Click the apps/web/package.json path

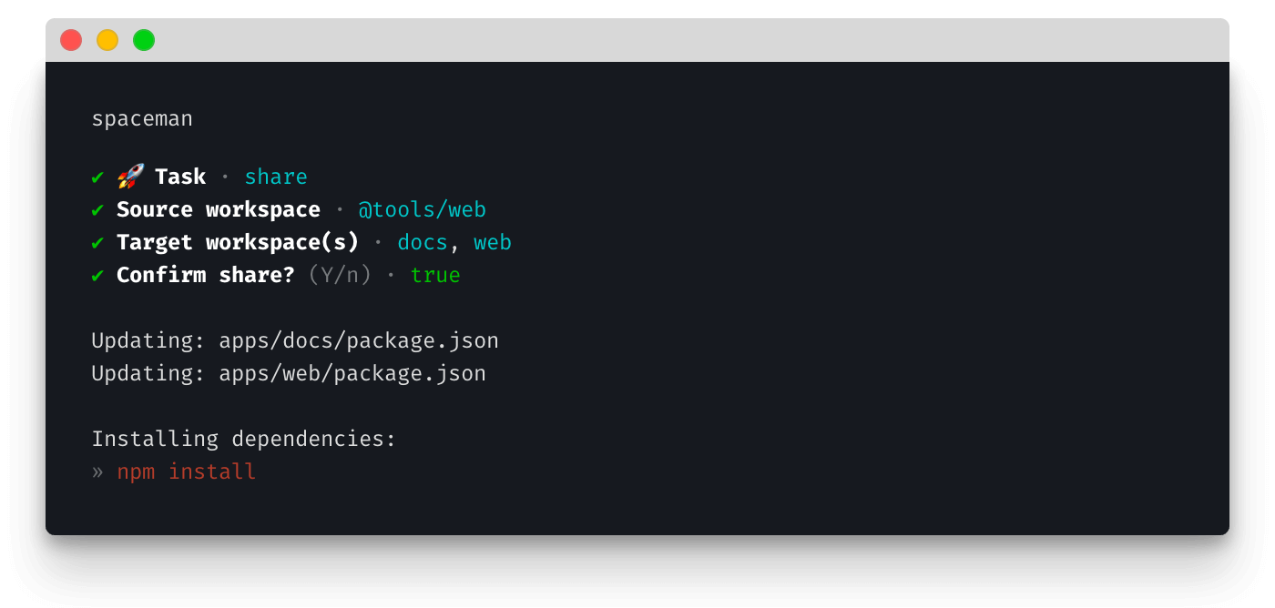click(352, 374)
